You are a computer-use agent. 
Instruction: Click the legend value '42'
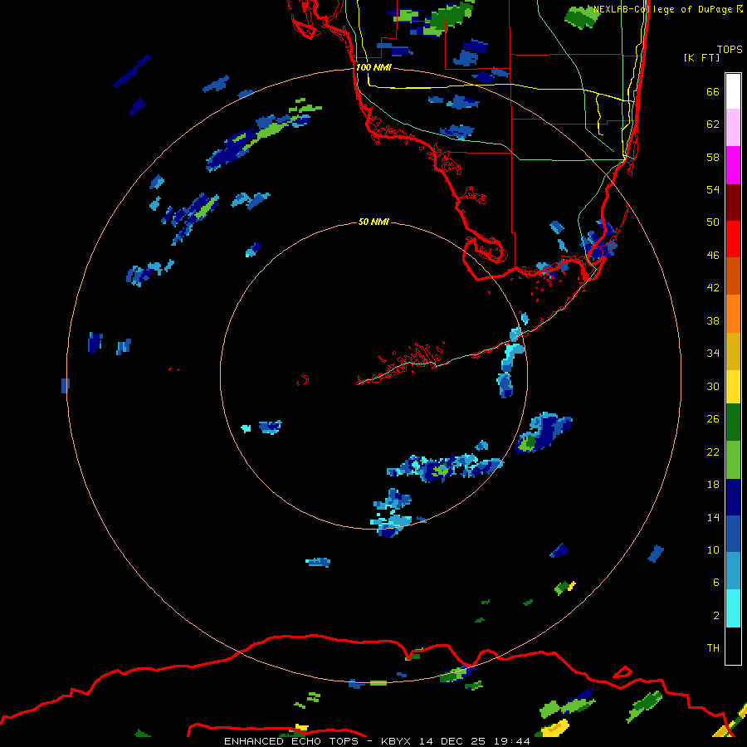pyautogui.click(x=713, y=288)
